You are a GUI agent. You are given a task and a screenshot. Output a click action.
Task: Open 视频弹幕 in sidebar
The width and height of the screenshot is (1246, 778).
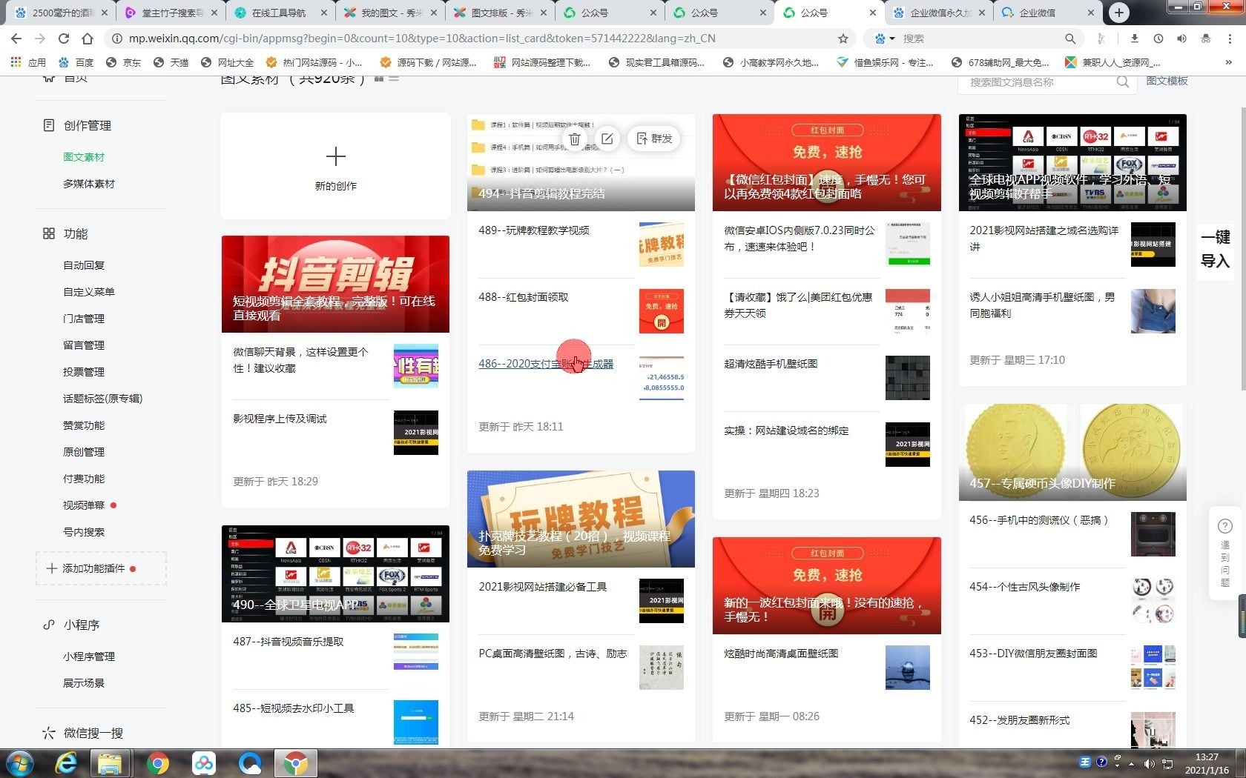[84, 505]
